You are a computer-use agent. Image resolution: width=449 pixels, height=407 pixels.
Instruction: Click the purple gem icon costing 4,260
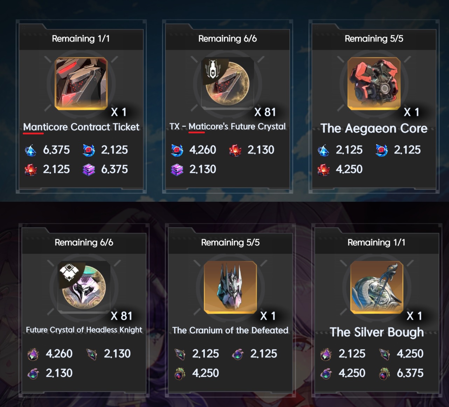coord(33,354)
